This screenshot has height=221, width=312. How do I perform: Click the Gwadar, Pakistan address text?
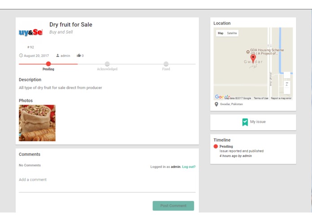point(231,104)
